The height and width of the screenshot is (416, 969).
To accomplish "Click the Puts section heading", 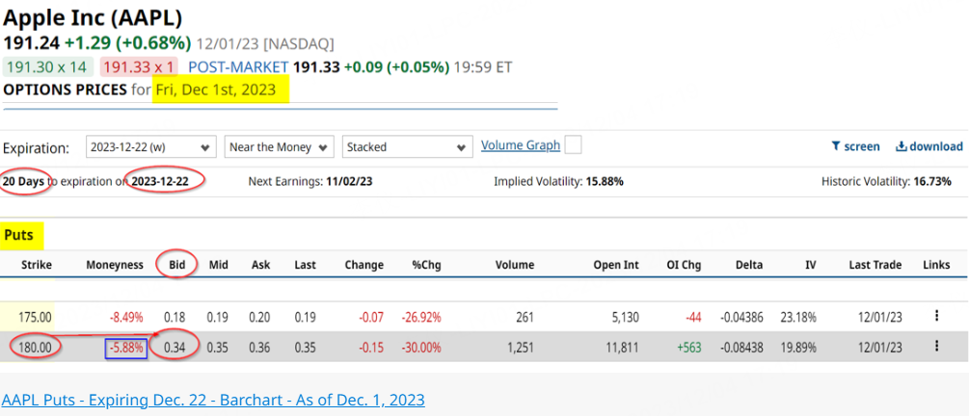I will (18, 235).
